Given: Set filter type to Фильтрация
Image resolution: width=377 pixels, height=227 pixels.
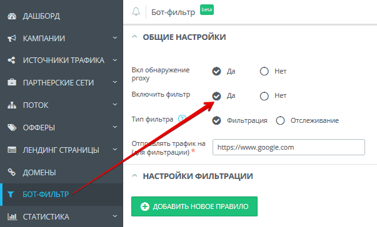Looking at the screenshot, I should [x=216, y=120].
